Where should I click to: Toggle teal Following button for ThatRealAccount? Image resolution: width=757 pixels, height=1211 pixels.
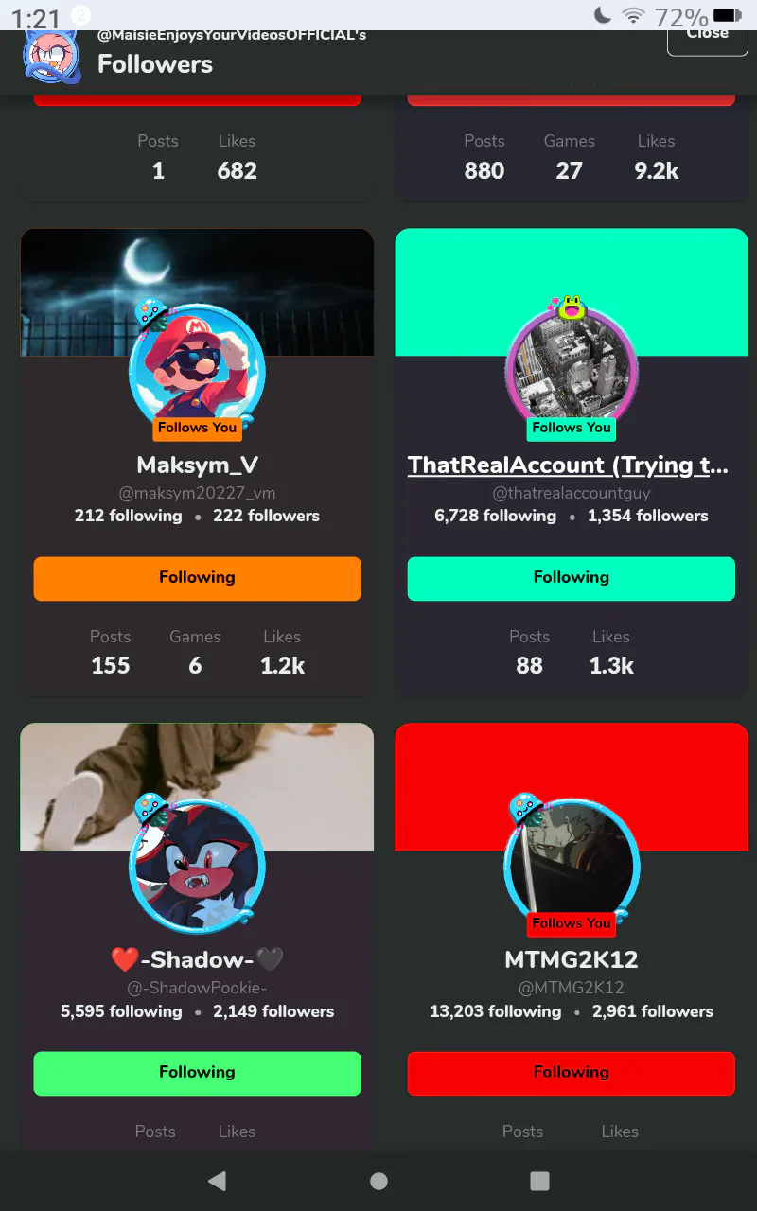pos(572,578)
